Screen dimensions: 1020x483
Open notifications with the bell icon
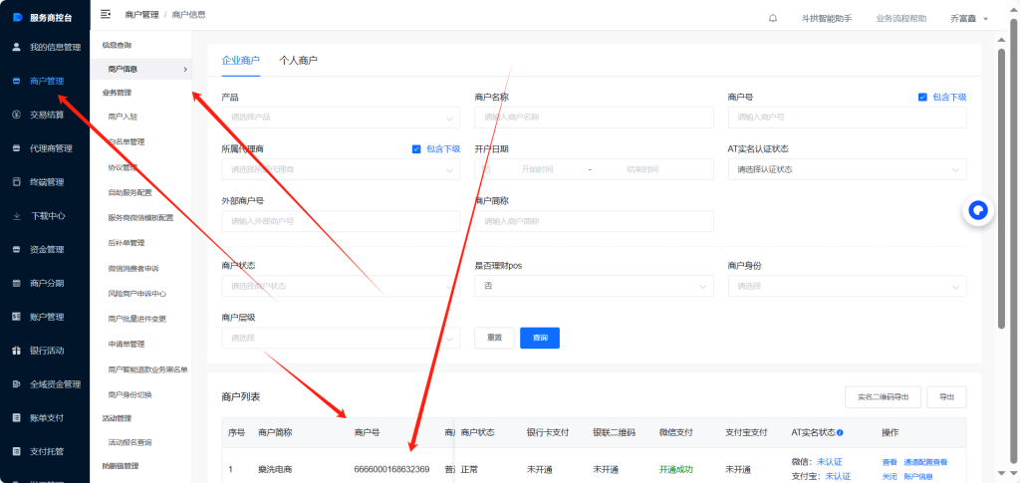click(x=773, y=18)
